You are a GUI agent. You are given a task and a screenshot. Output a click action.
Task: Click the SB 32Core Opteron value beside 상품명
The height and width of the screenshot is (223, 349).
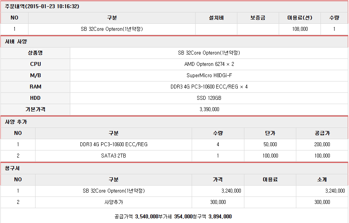[209, 53]
